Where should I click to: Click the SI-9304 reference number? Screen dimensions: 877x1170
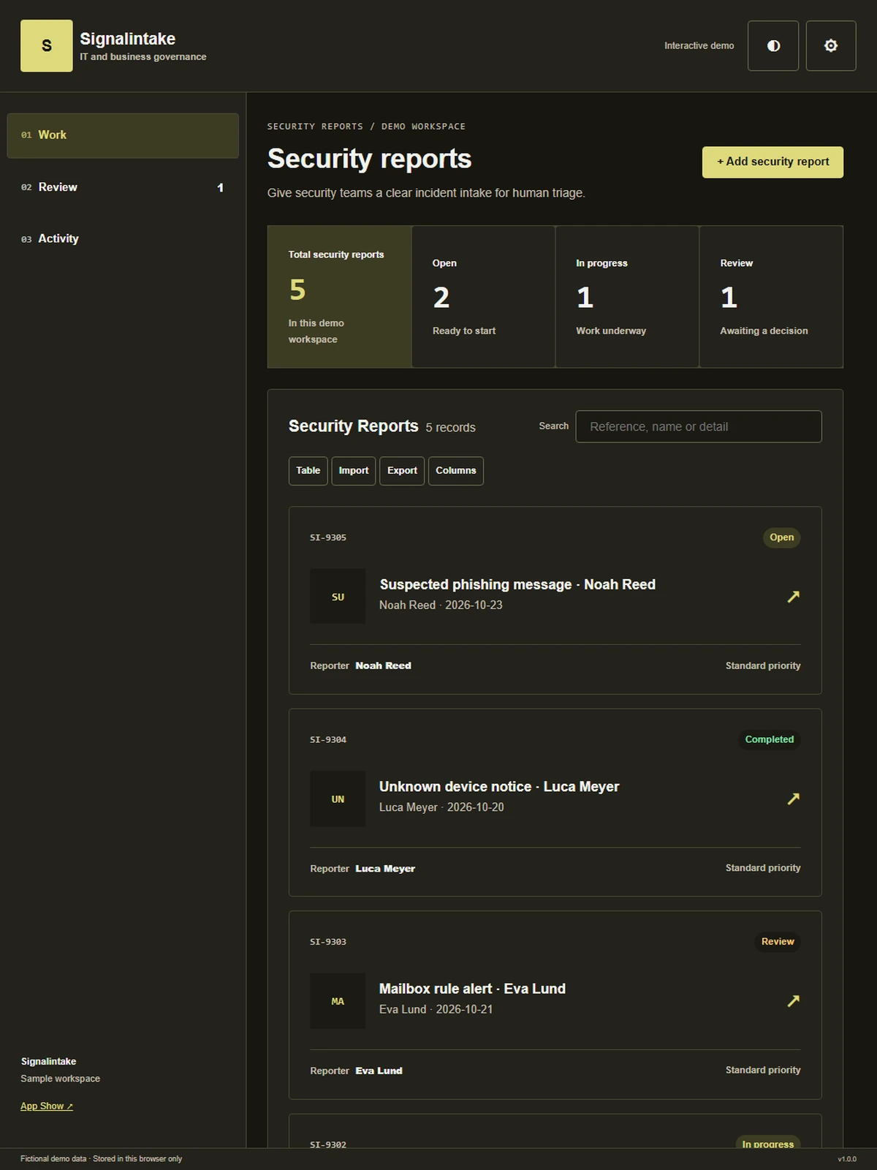328,740
